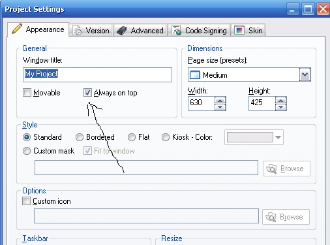Viewport: 330px width, 245px height.
Task: Increase the Width value with up arrow
Action: pyautogui.click(x=220, y=101)
